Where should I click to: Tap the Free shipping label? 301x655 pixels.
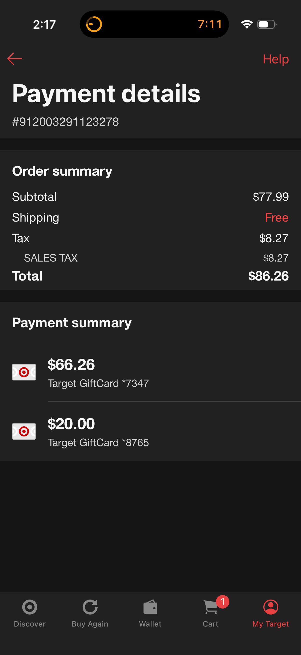click(277, 217)
